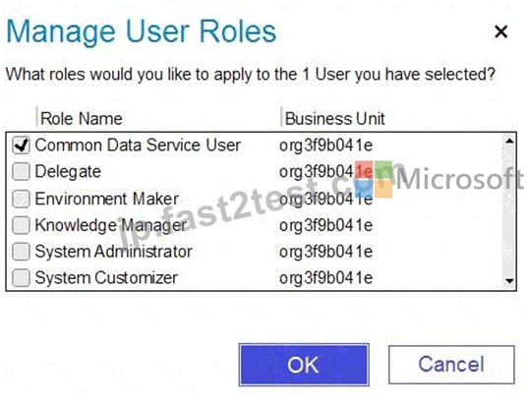Click the Knowledge Manager role name
The height and width of the screenshot is (406, 527).
111,225
